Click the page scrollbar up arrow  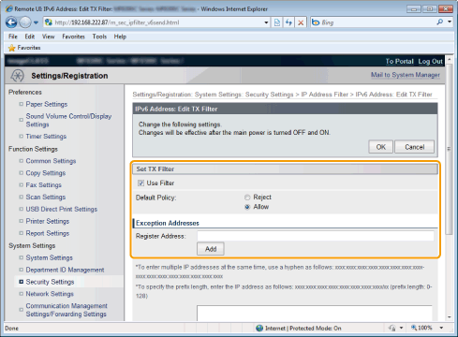pos(450,59)
